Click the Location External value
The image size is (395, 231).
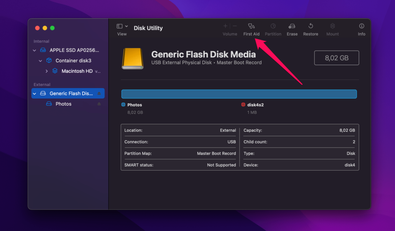[228, 130]
